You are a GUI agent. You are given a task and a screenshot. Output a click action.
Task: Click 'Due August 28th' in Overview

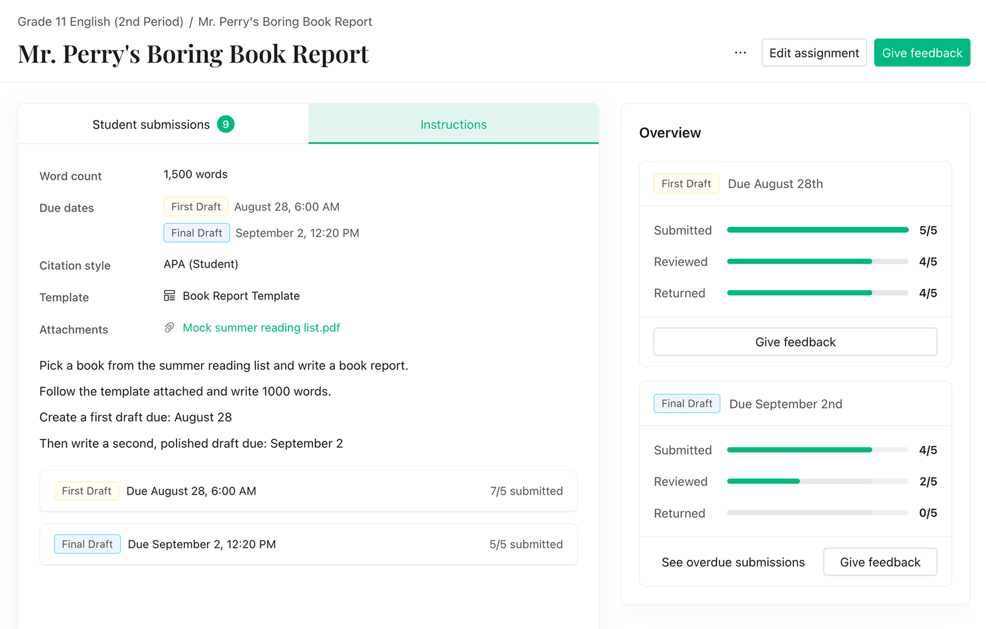[x=775, y=184]
